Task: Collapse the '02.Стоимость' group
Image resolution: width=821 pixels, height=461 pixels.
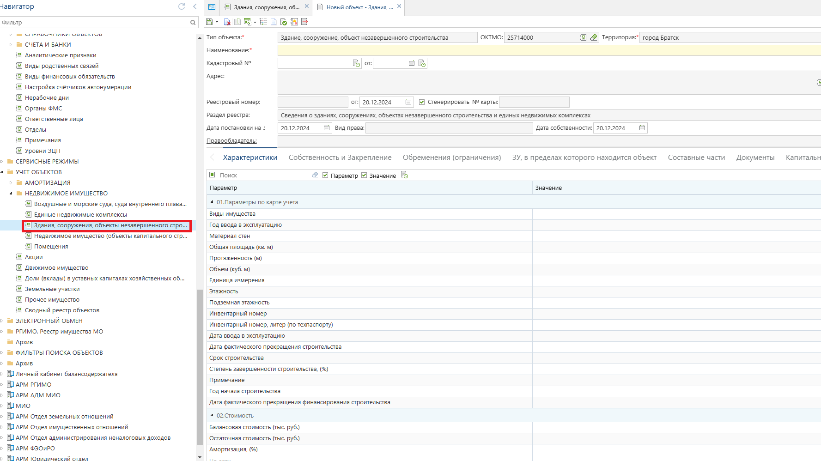Action: pos(212,415)
